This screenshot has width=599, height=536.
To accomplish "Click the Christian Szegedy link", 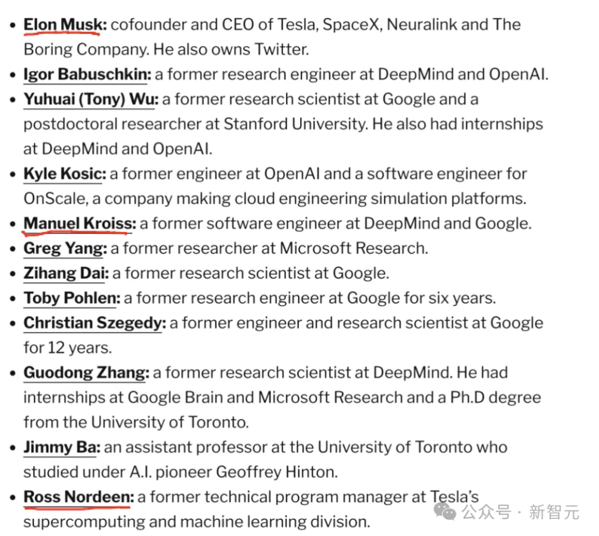I will (x=94, y=323).
